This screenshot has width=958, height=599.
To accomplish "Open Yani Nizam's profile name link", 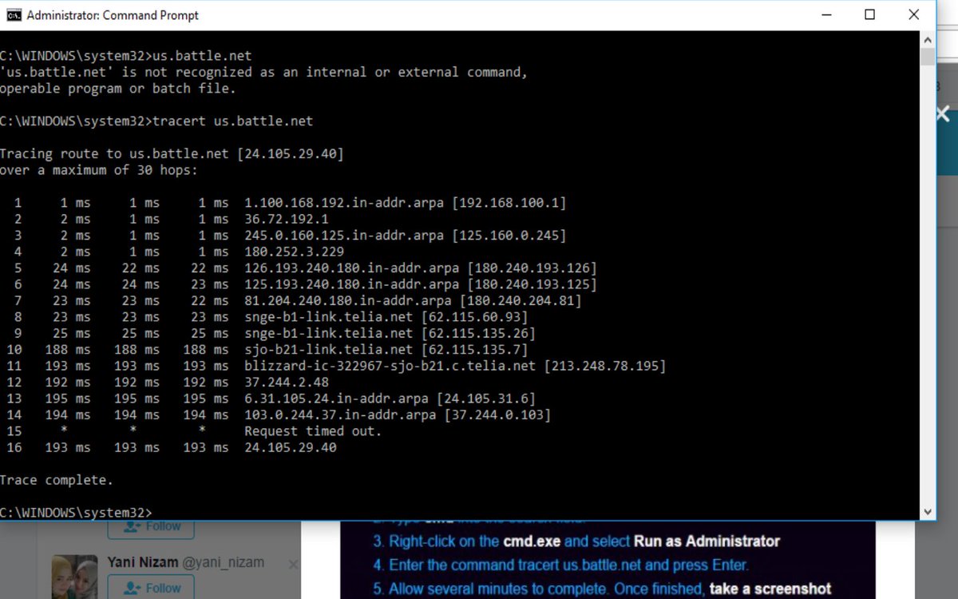I will click(143, 562).
